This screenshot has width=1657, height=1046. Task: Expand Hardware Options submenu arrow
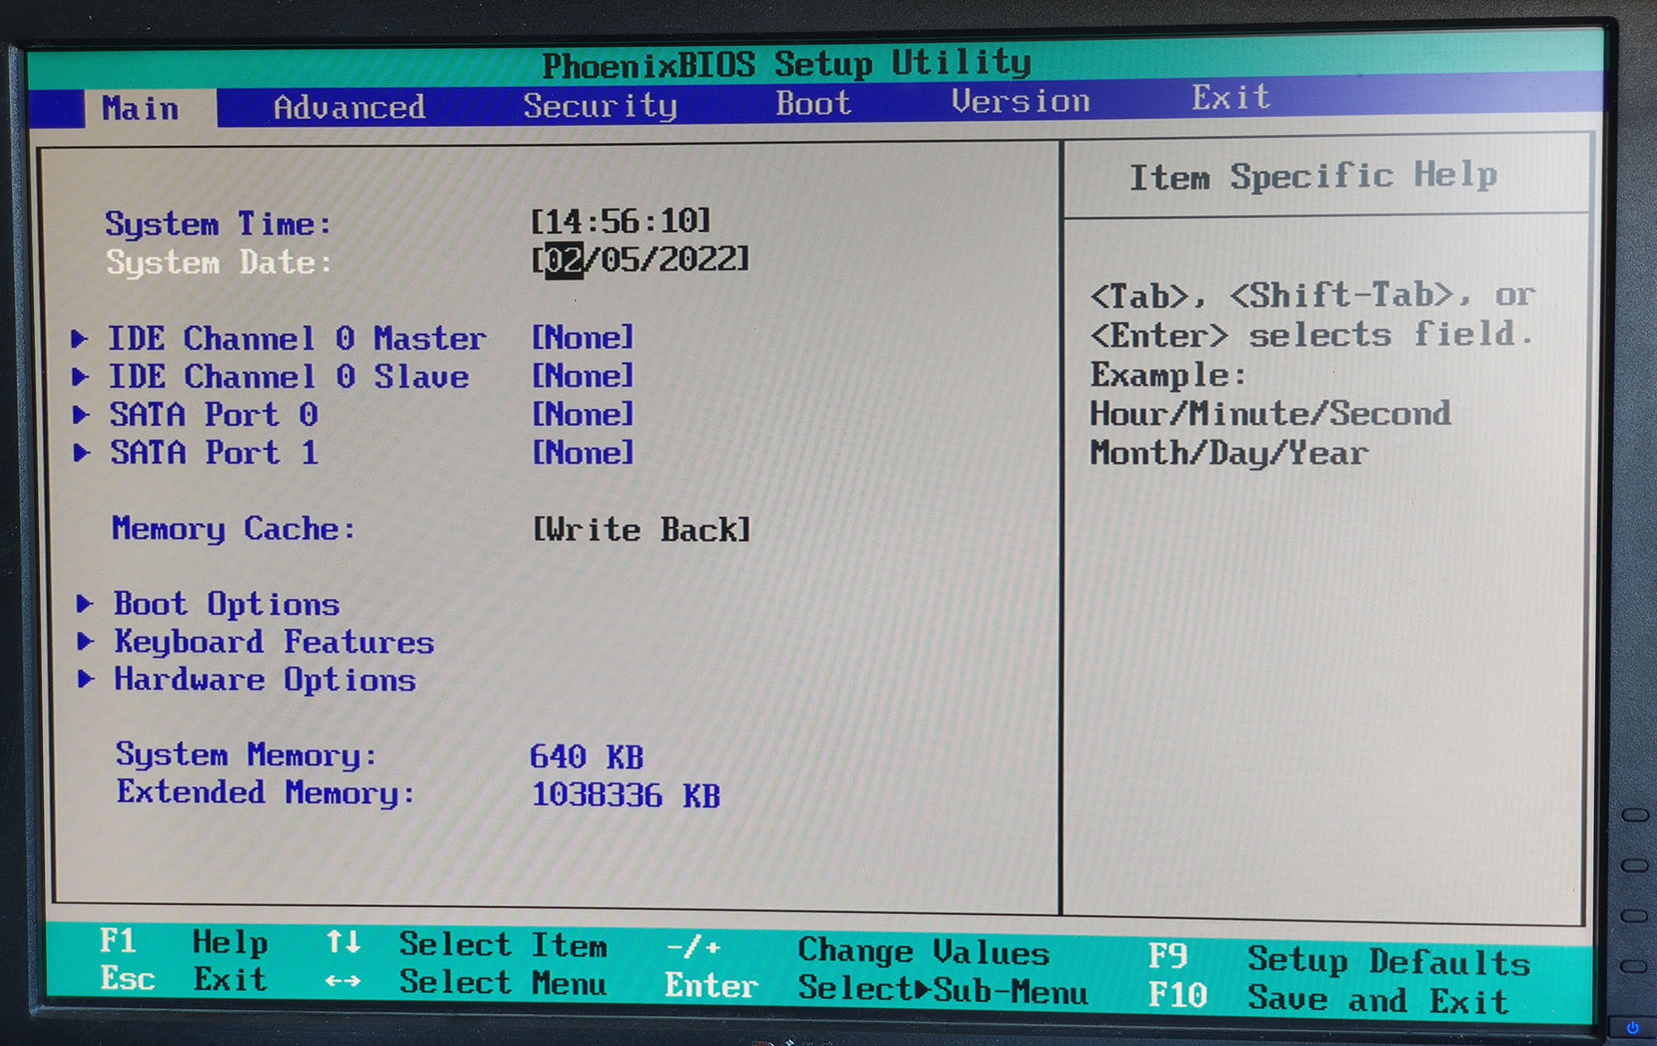click(x=86, y=680)
